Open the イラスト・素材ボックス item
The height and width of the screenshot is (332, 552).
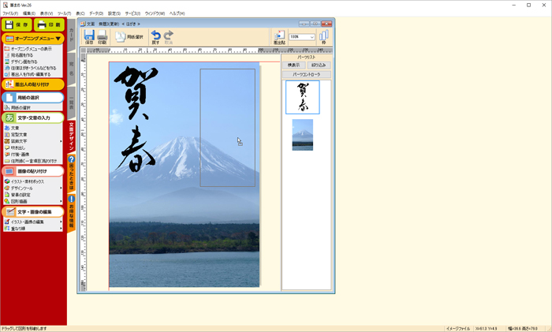(30, 181)
